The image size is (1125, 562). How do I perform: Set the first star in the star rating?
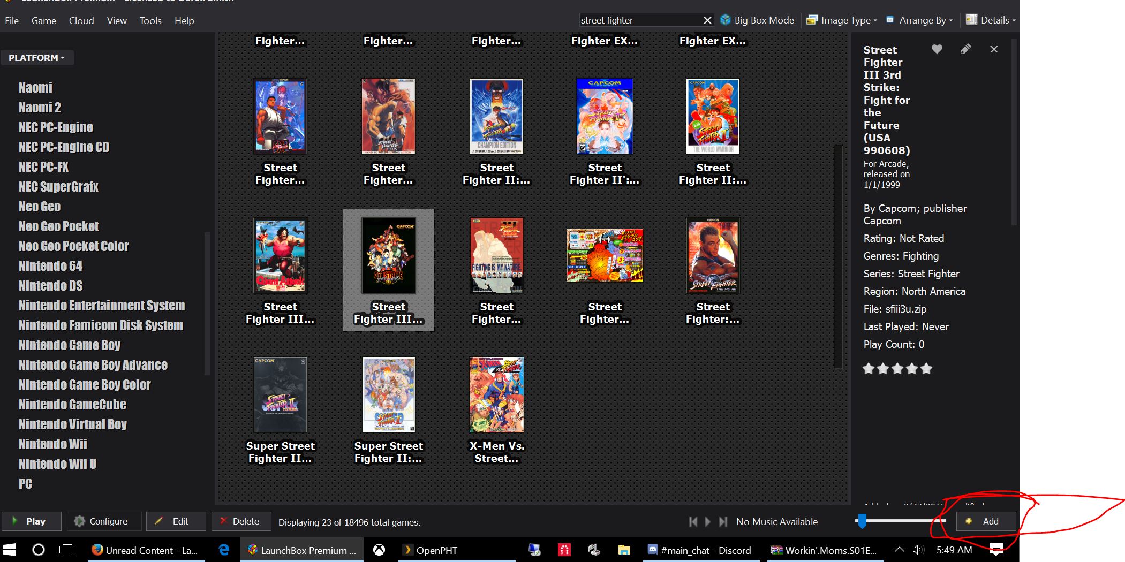pos(869,369)
